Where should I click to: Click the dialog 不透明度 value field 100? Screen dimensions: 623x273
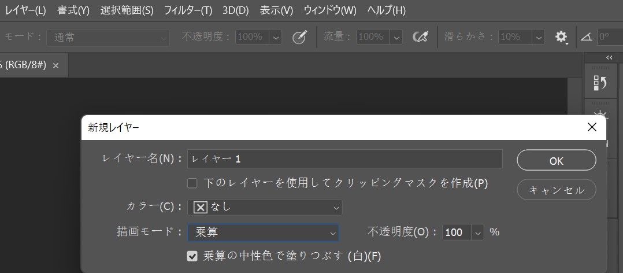(457, 232)
